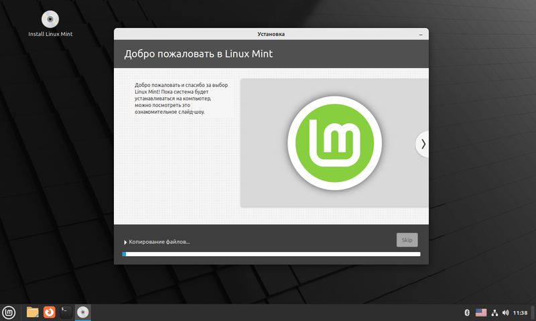The image size is (536, 321).
Task: Click the 'Установка' window title
Action: 271,34
